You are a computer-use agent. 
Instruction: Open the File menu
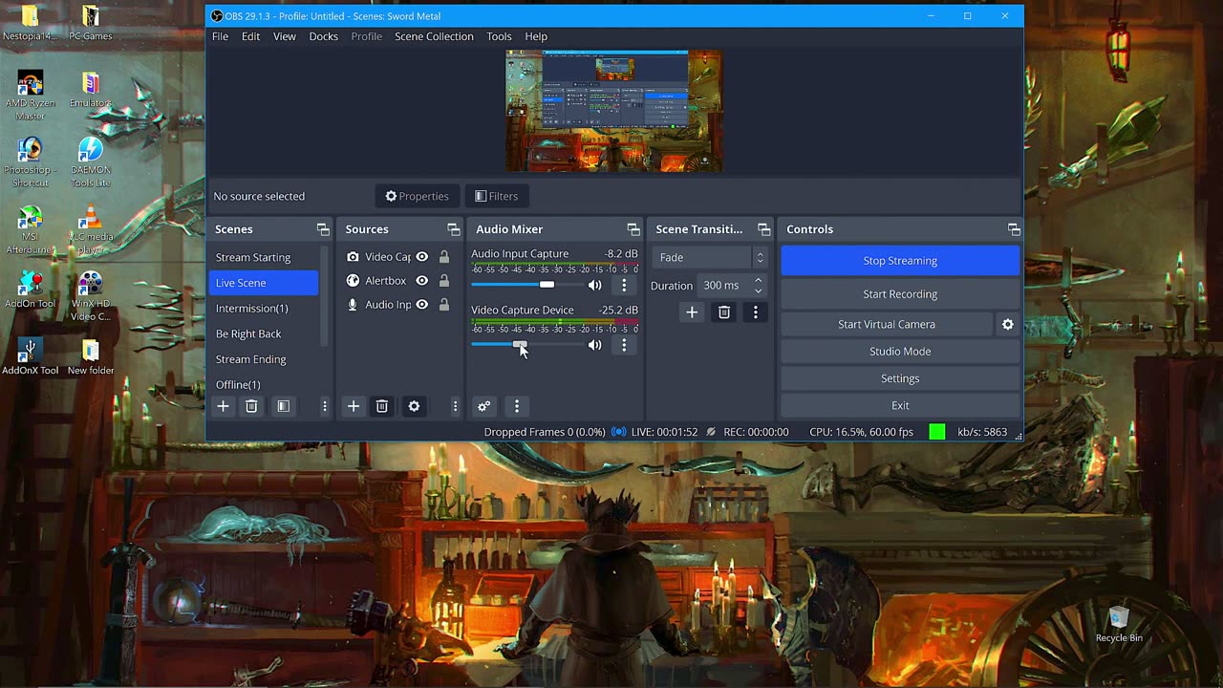(x=220, y=36)
